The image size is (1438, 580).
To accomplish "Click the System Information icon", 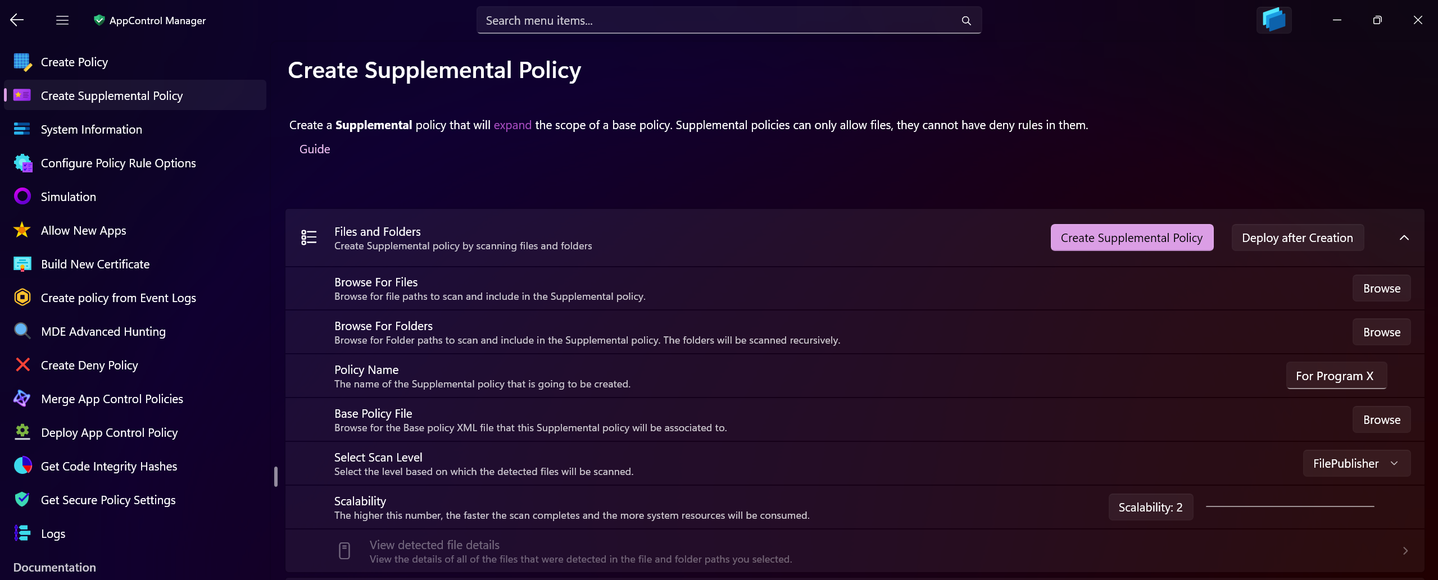I will tap(22, 129).
